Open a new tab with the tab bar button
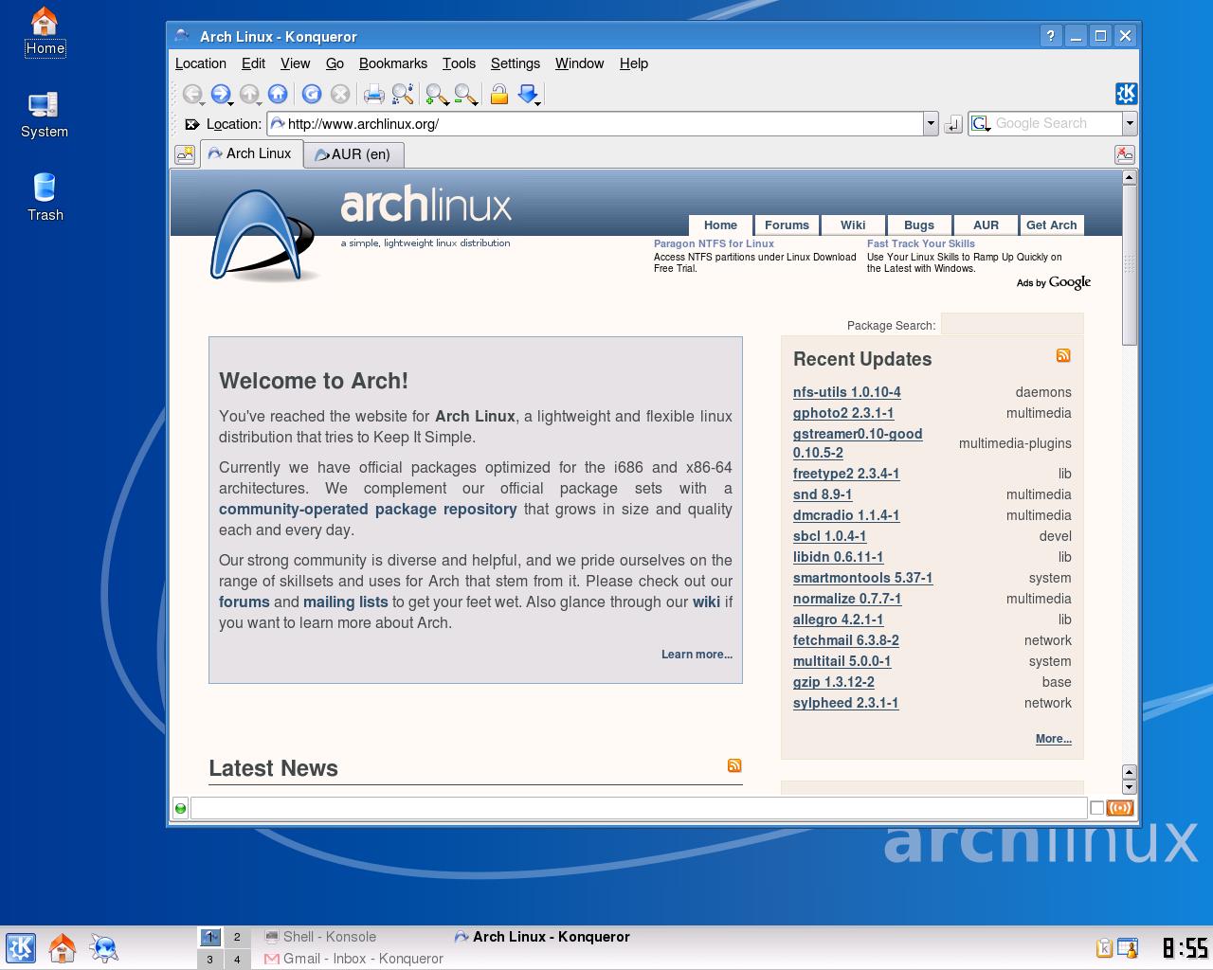This screenshot has width=1213, height=970. pyautogui.click(x=185, y=154)
